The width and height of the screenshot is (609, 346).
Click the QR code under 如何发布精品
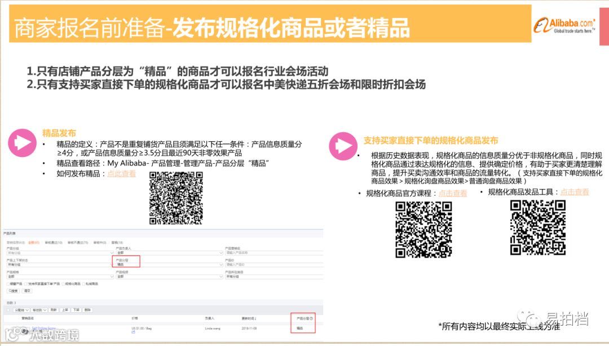[176, 198]
